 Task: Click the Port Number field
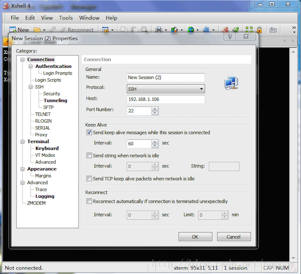(x=140, y=111)
